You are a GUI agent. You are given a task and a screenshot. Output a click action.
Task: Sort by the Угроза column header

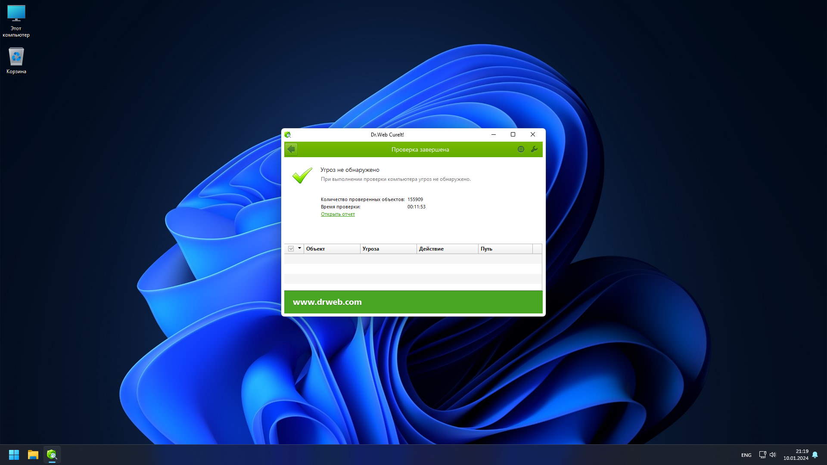pyautogui.click(x=388, y=249)
